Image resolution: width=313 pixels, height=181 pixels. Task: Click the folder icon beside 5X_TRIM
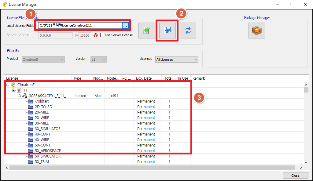coord(31,162)
